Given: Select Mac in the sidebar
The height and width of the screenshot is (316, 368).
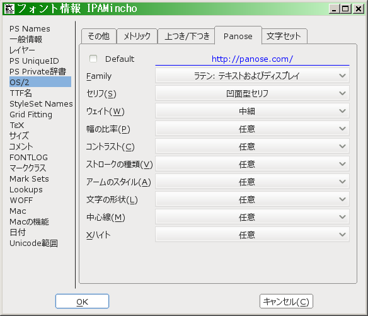Looking at the screenshot, I should [x=18, y=211].
